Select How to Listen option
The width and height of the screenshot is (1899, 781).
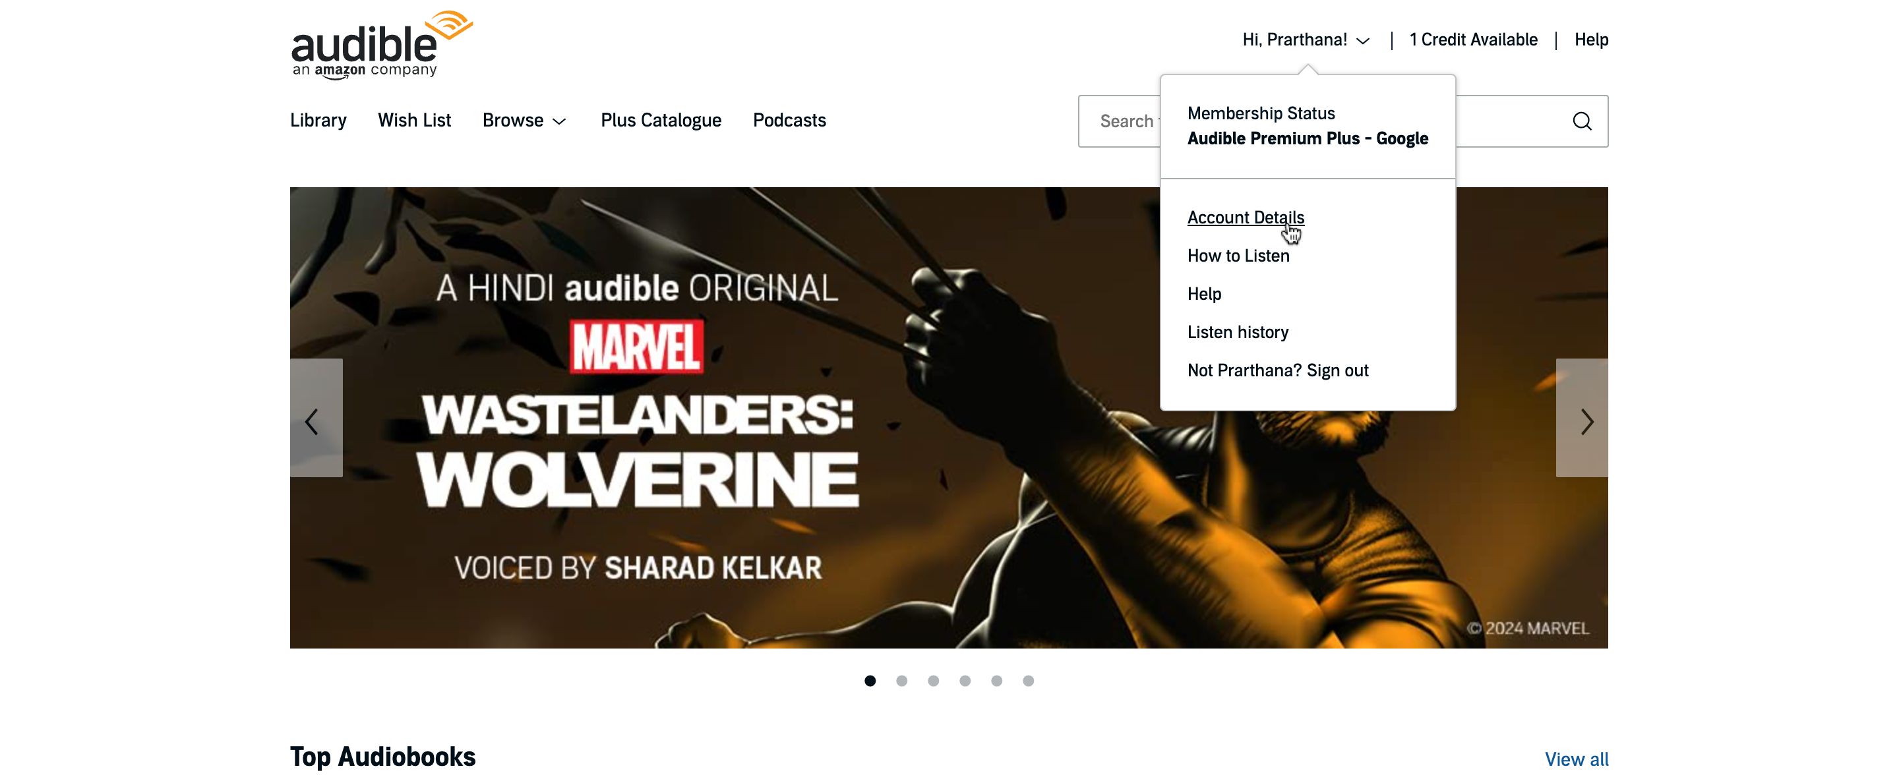click(1238, 254)
